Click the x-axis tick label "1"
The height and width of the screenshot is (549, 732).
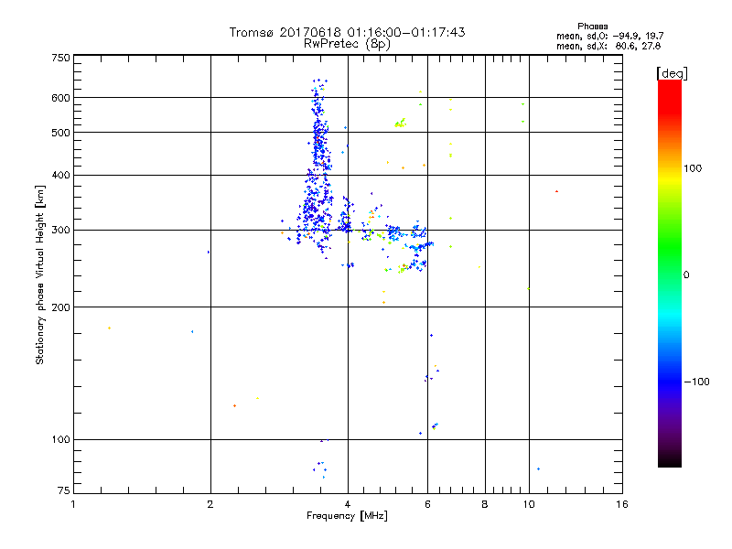(x=73, y=504)
